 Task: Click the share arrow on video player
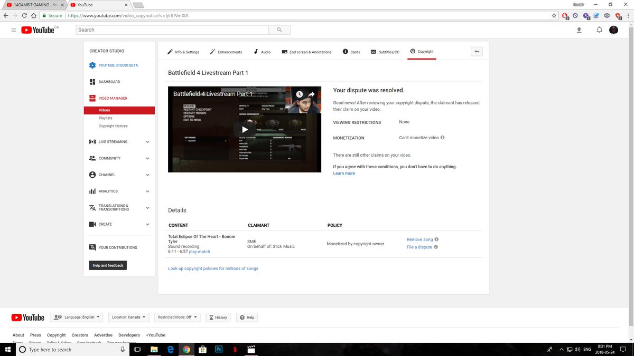pyautogui.click(x=312, y=94)
